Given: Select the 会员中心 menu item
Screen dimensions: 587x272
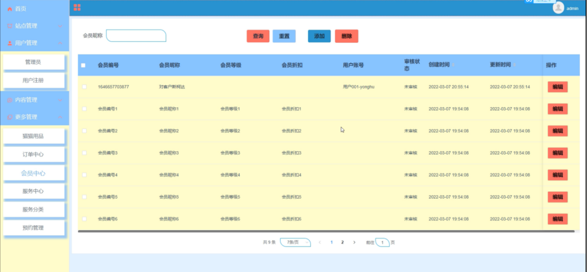Looking at the screenshot, I should [x=34, y=173].
